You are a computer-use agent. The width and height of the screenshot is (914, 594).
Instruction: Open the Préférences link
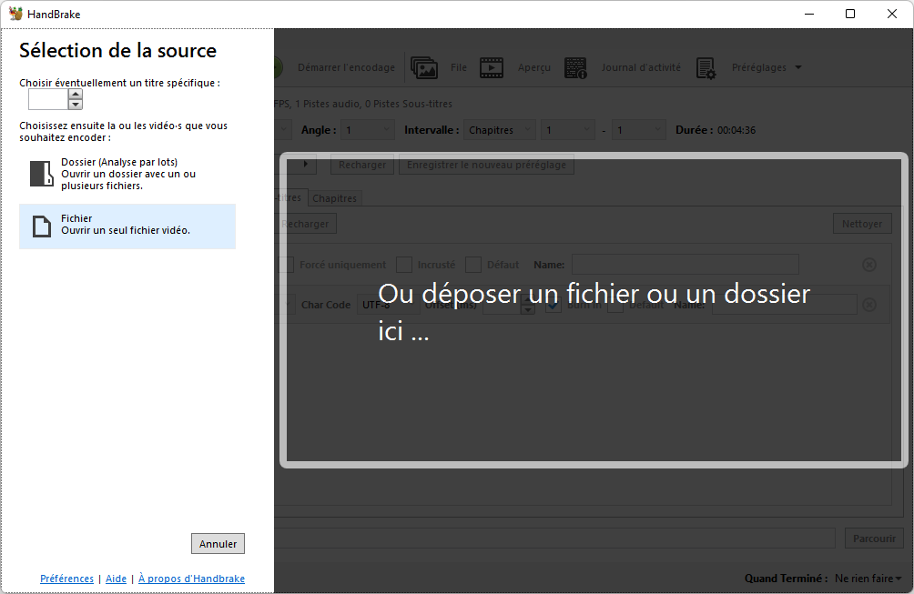pyautogui.click(x=66, y=579)
